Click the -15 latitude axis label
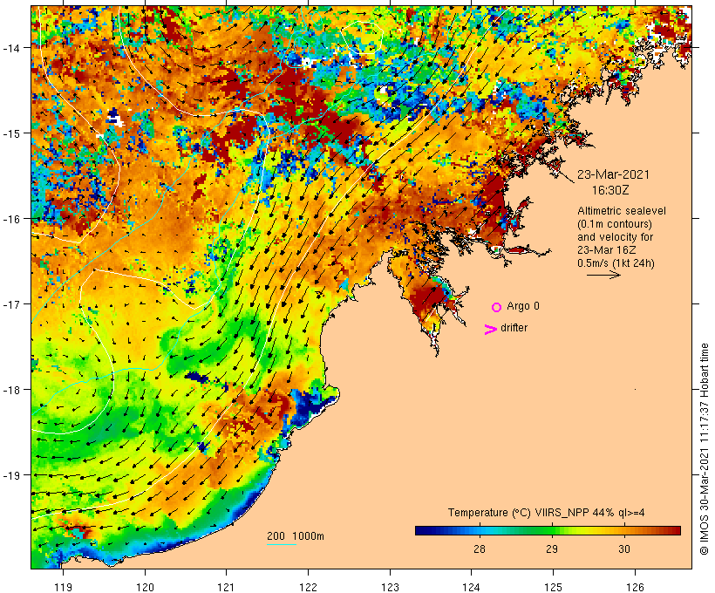 [11, 133]
